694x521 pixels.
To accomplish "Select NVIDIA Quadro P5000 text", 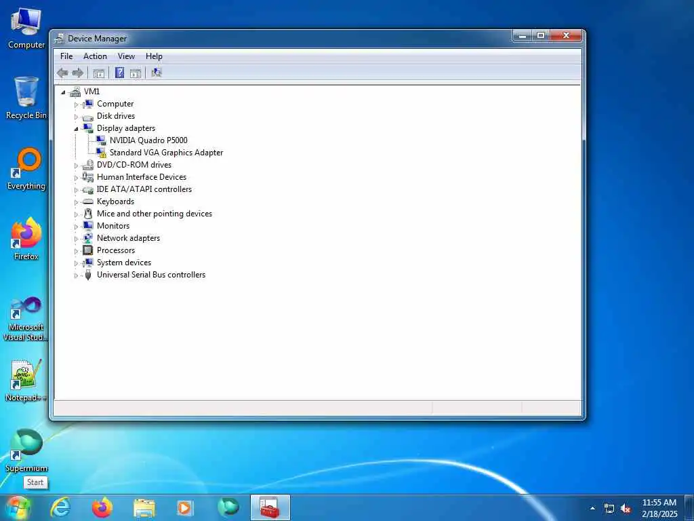I will pos(148,140).
